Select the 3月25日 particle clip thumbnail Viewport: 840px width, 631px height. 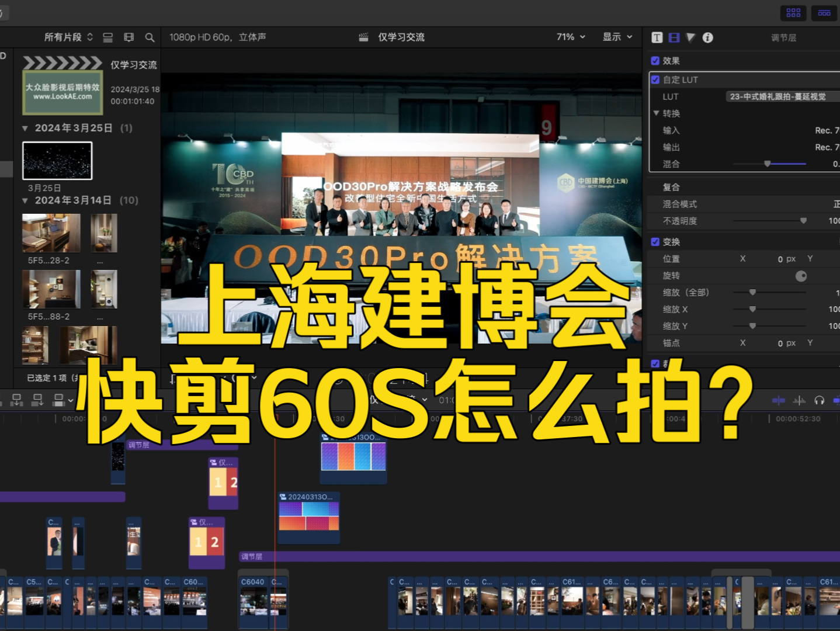pos(57,161)
